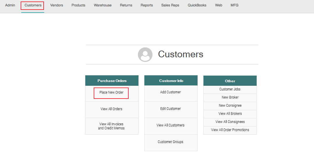
Task: Navigate to the Sales Reps tab
Action: coord(170,5)
